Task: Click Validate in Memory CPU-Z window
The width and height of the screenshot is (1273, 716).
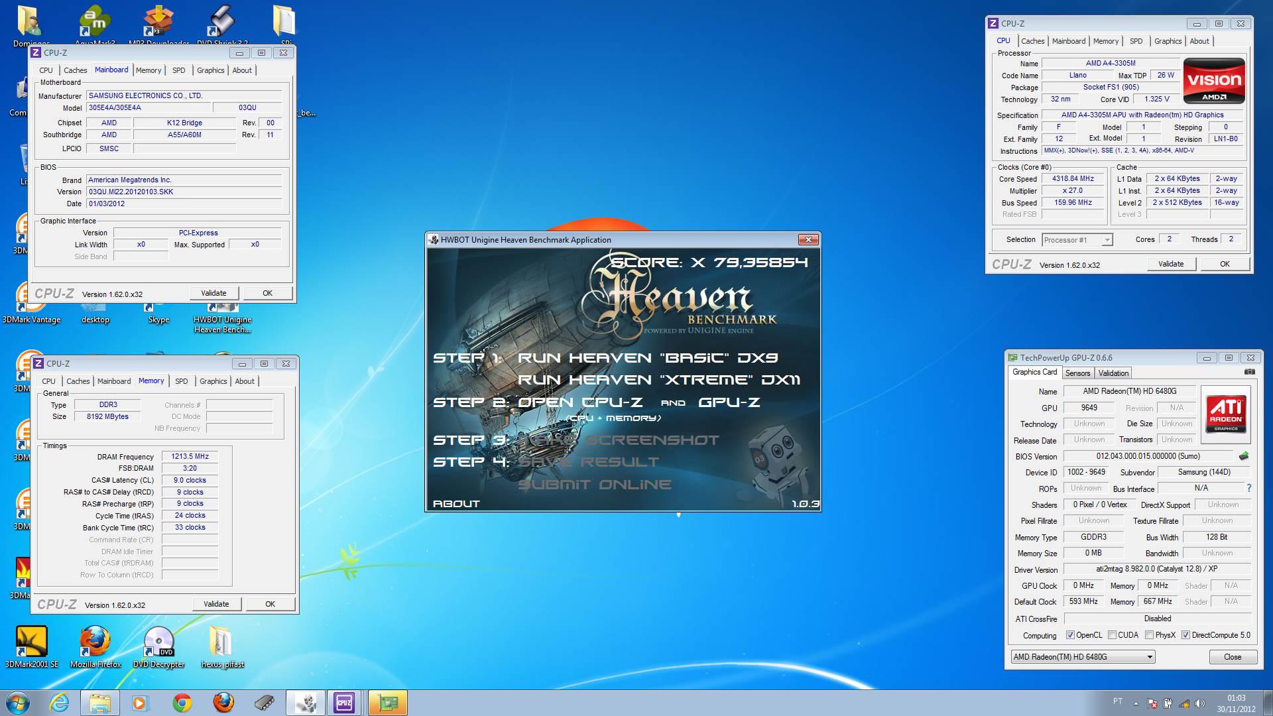Action: pos(216,604)
